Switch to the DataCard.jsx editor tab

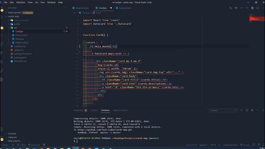tap(124, 8)
